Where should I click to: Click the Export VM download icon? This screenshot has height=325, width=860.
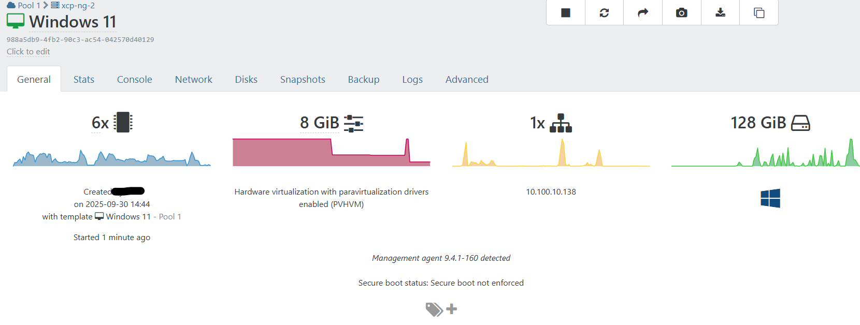(720, 13)
